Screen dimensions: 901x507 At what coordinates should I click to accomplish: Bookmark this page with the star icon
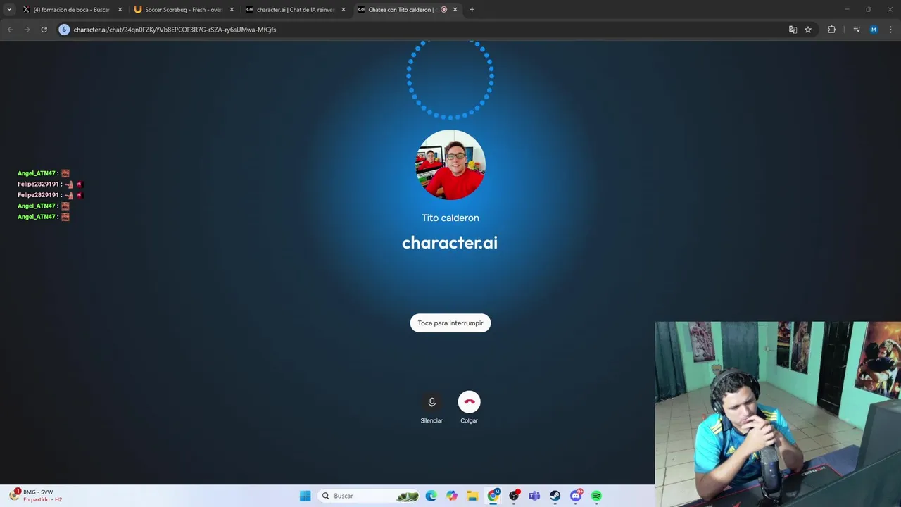tap(808, 30)
